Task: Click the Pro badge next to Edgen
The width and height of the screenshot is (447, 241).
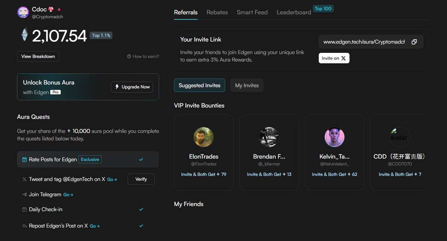Action: (56, 92)
